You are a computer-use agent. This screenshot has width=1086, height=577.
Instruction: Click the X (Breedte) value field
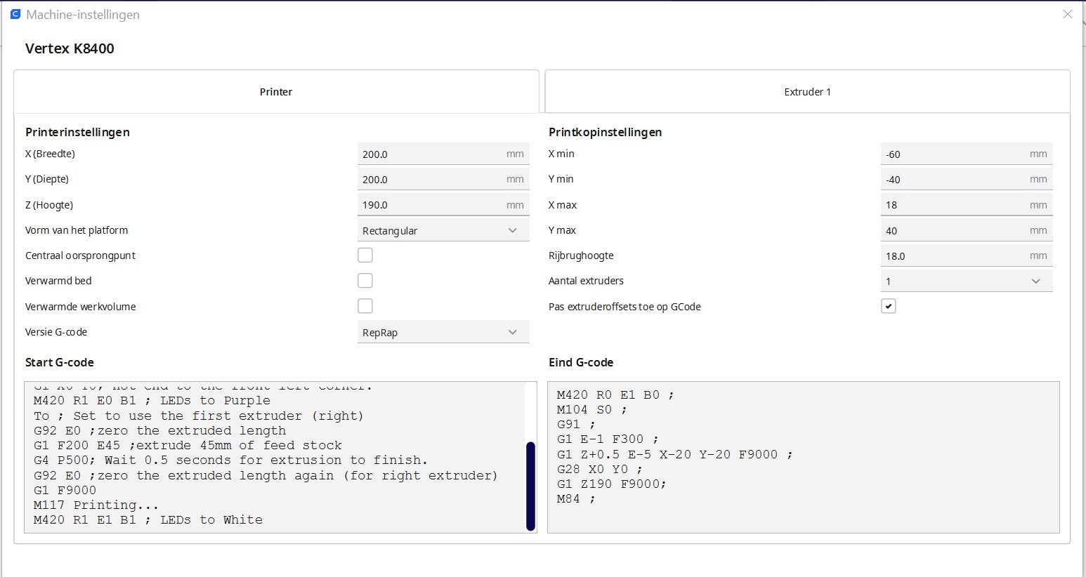point(443,154)
